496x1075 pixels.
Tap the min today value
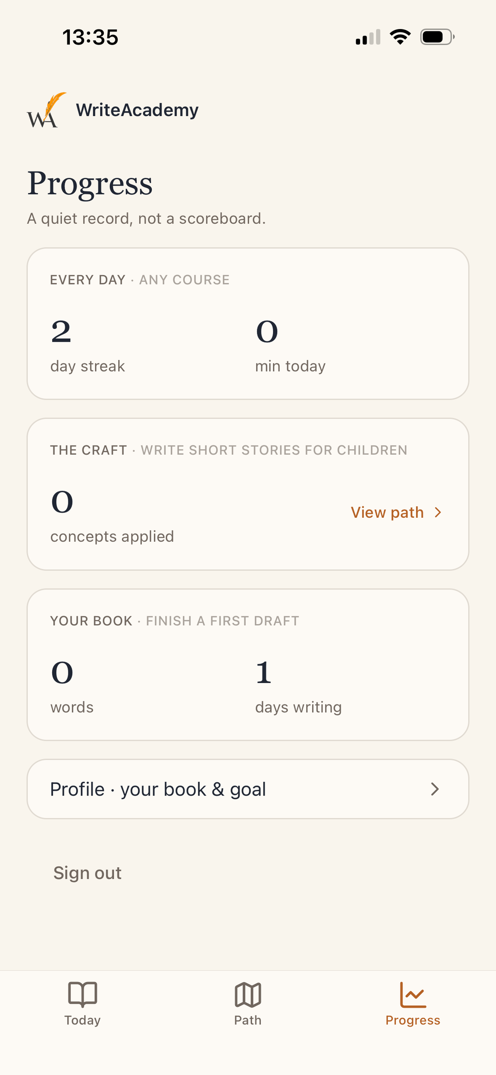pos(267,331)
